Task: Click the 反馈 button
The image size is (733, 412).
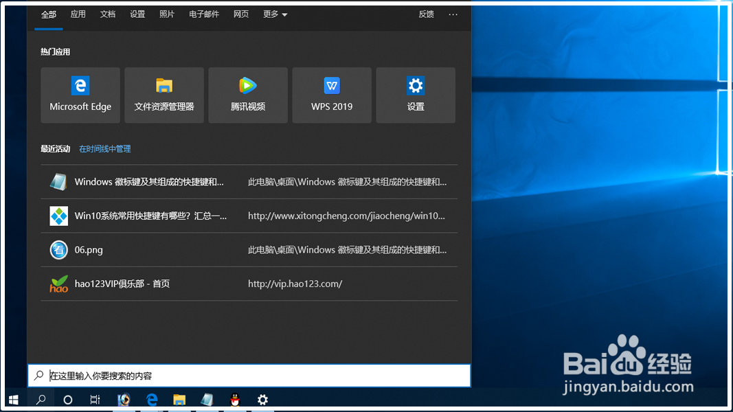Action: 427,14
